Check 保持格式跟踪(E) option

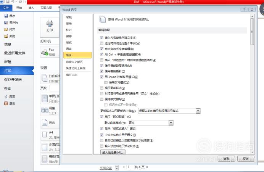pyautogui.click(x=101, y=99)
